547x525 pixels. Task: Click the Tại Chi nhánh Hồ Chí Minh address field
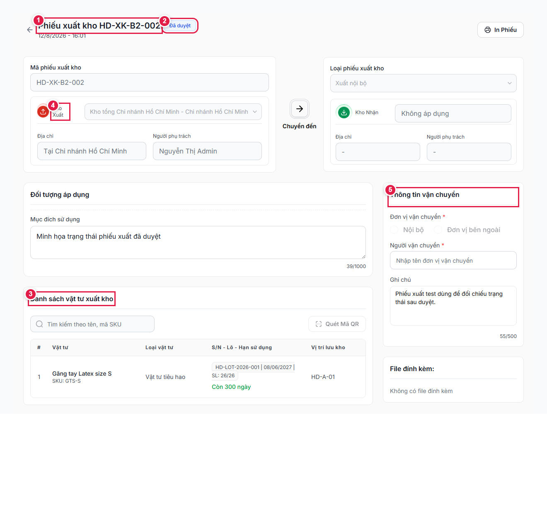pyautogui.click(x=92, y=151)
